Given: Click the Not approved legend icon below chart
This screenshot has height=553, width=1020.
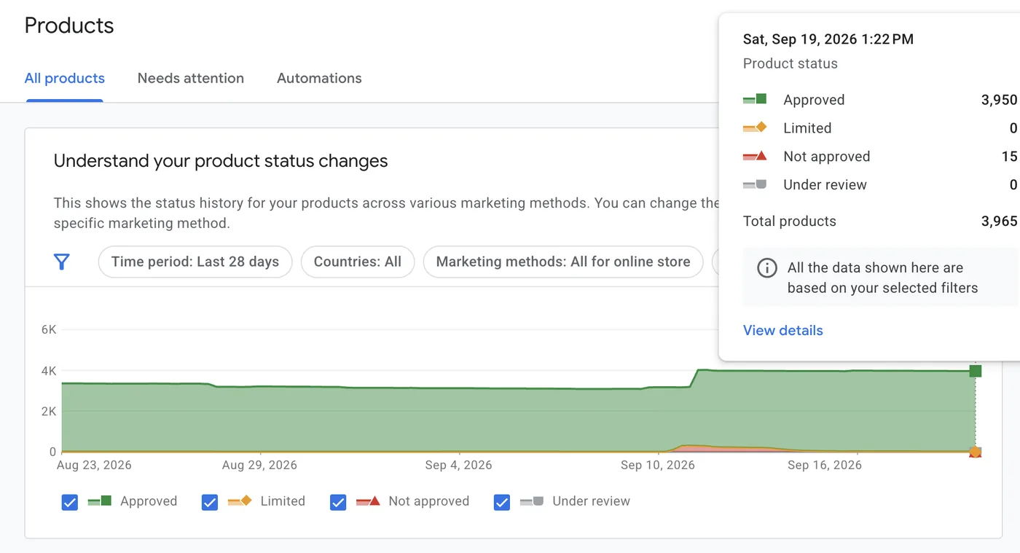Looking at the screenshot, I should [368, 501].
